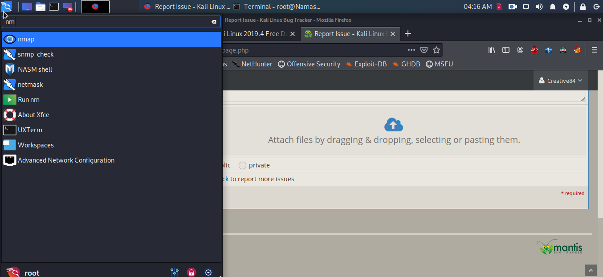Open page actions ellipsis in the address bar

(x=411, y=50)
